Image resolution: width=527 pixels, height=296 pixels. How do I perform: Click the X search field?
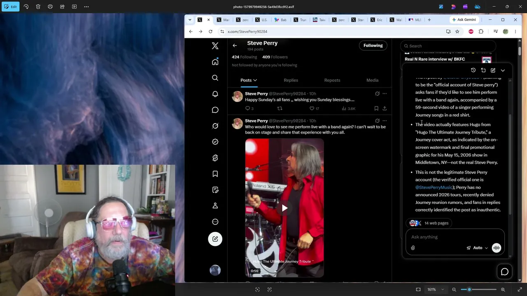click(x=449, y=46)
